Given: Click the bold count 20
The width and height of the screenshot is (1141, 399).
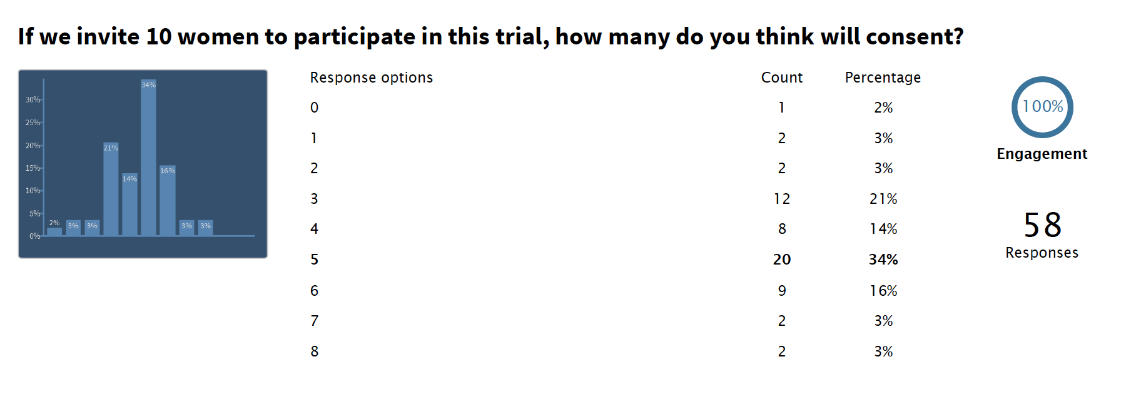Looking at the screenshot, I should pos(782,260).
